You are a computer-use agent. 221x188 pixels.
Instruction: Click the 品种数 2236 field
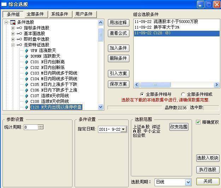point(182,108)
